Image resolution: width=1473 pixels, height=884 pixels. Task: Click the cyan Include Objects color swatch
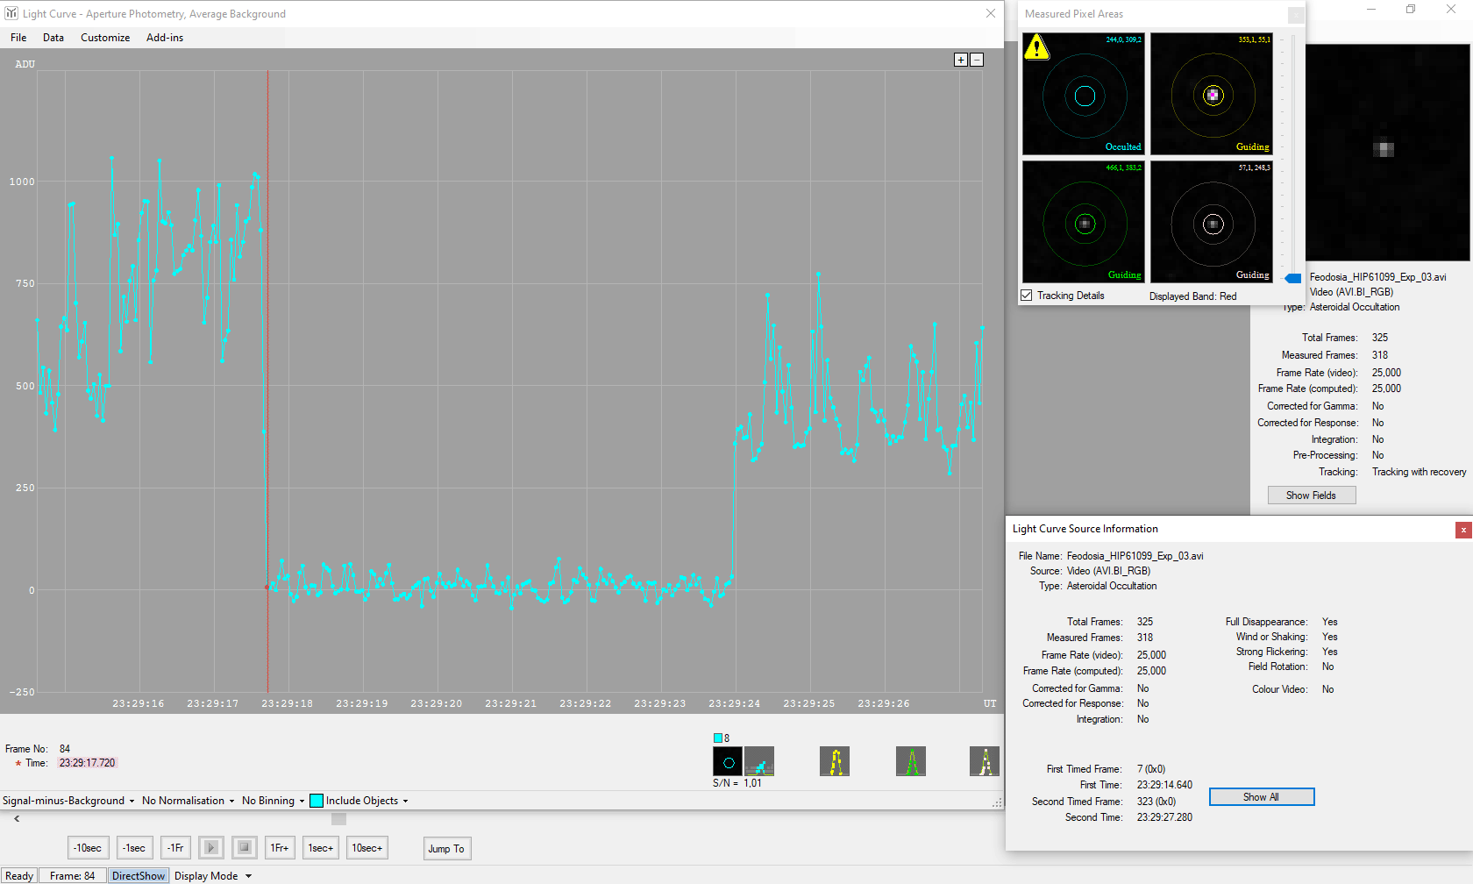pos(317,801)
